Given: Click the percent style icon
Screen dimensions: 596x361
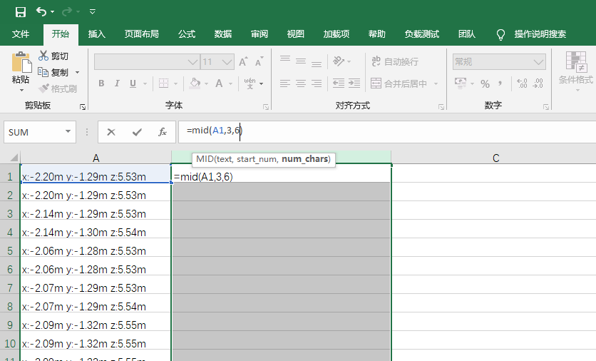Looking at the screenshot, I should click(485, 83).
